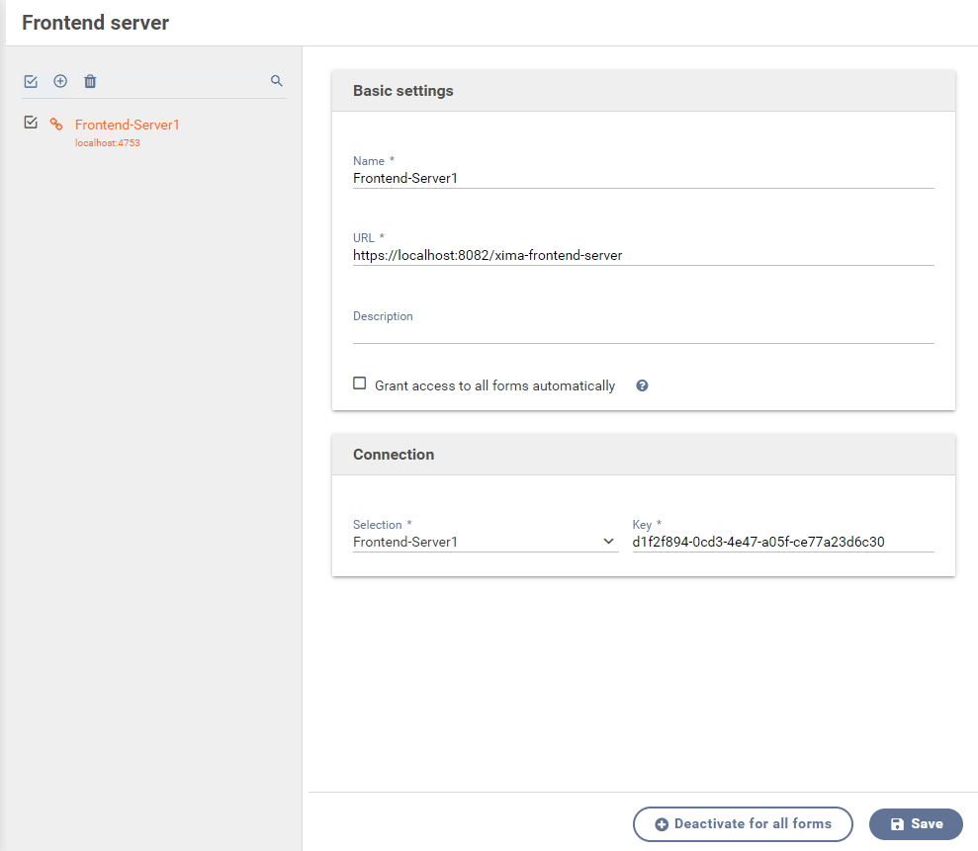Collapse the Connection panel header
This screenshot has width=978, height=851.
click(x=643, y=455)
